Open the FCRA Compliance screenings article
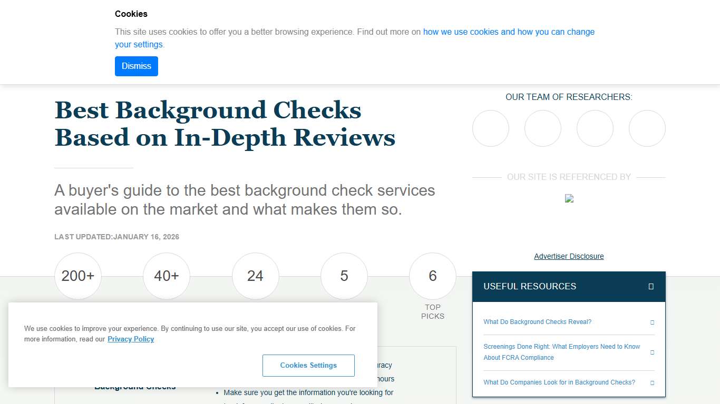This screenshot has width=720, height=404. (x=561, y=352)
